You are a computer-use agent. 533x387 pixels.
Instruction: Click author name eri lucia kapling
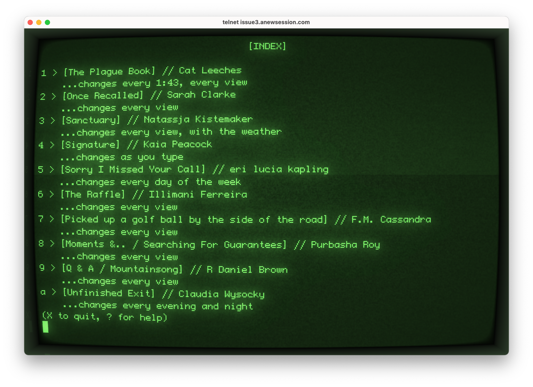coord(279,169)
